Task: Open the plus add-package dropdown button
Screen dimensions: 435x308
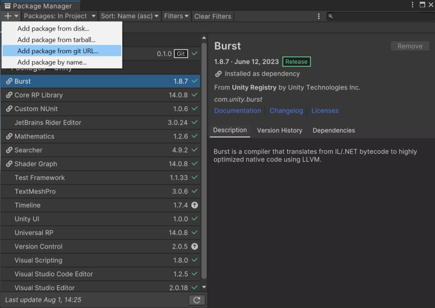Action: pos(11,16)
